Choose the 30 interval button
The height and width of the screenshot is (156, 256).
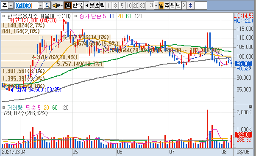142,5
